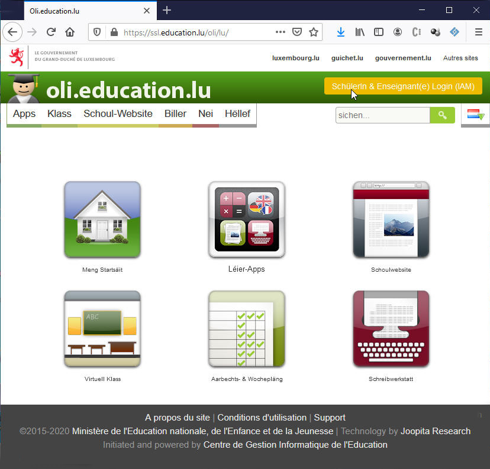Viewport: 490px width, 469px height.
Task: Click the address bar URL
Action: (x=176, y=32)
